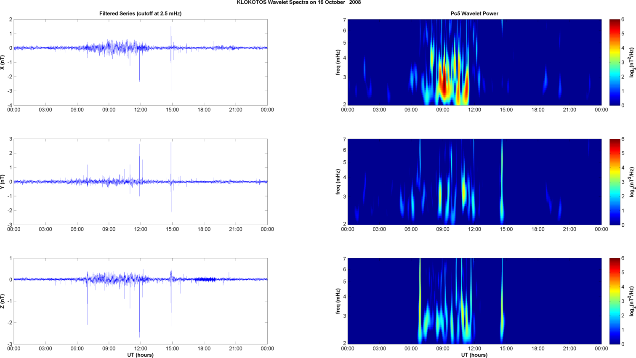This screenshot has width=636, height=358.
Task: Click the 'Filtered Series (cutoff at 2.5 mHz)' heading
Action: [140, 13]
